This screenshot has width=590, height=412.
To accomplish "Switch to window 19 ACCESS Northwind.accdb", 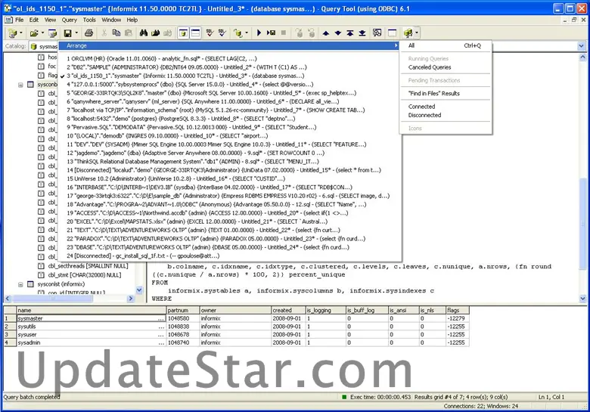I will point(230,212).
